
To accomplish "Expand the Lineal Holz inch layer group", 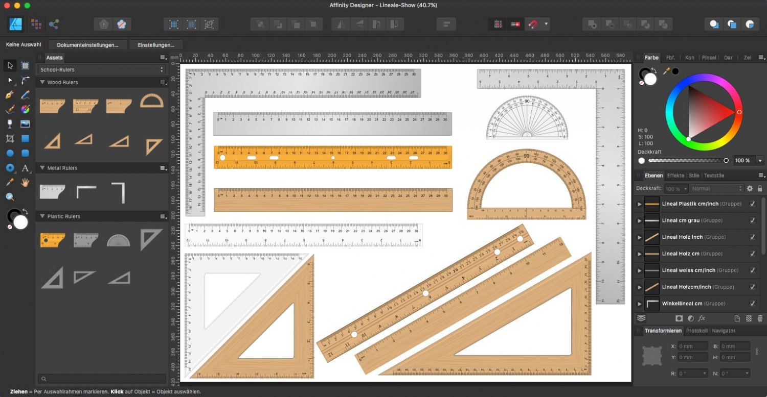I will pos(639,237).
